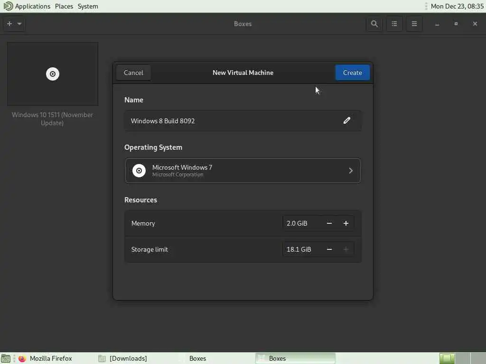
Task: Click the Windows 10 1511 (November Update) label
Action: [52, 119]
